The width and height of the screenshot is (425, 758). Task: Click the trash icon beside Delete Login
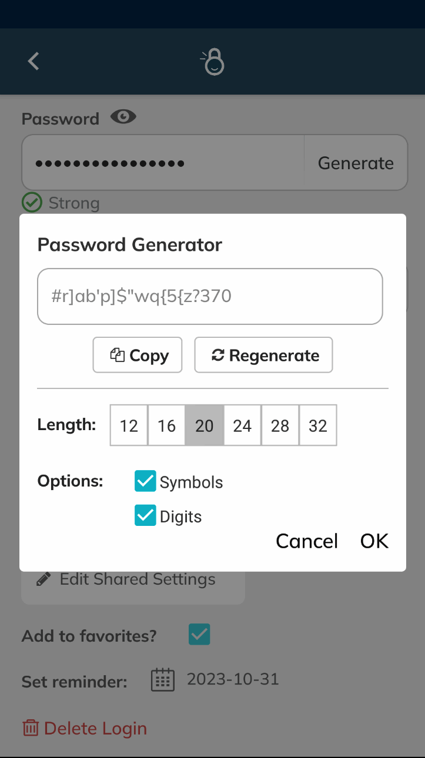pos(31,727)
